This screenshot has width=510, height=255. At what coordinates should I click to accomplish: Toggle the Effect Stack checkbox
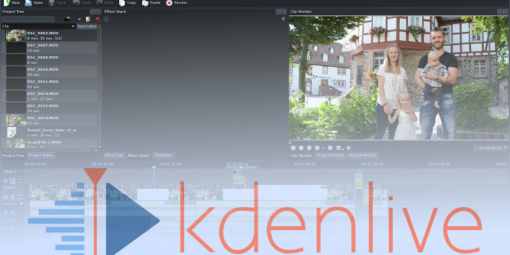[106, 19]
